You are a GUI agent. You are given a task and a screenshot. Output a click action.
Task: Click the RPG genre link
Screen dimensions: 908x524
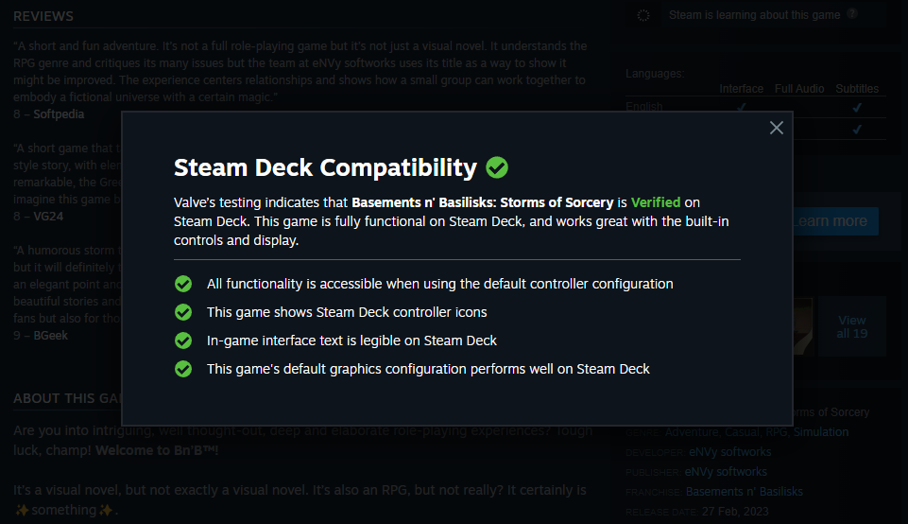pos(776,432)
